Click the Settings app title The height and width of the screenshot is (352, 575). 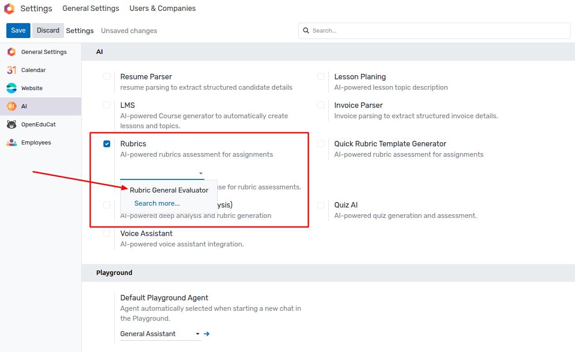pyautogui.click(x=36, y=9)
